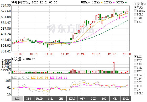The width and height of the screenshot is (147, 102).
Task: Open the MACD bottom tab
Action: coord(40,99)
